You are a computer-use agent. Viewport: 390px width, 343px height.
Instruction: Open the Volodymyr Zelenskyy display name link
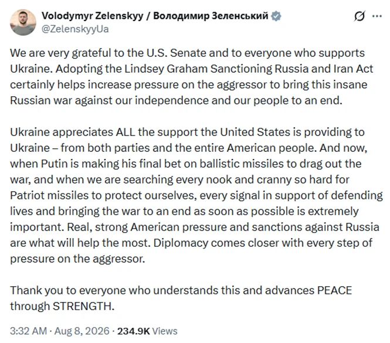92,16
